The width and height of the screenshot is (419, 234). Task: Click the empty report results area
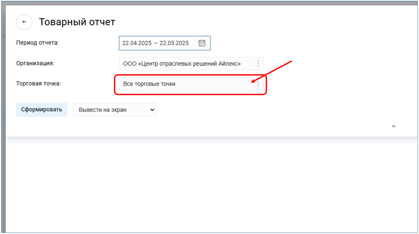coord(209,184)
